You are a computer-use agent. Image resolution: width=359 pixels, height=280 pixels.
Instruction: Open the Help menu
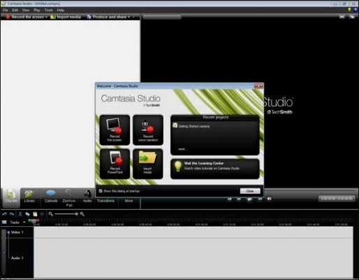[x=60, y=10]
